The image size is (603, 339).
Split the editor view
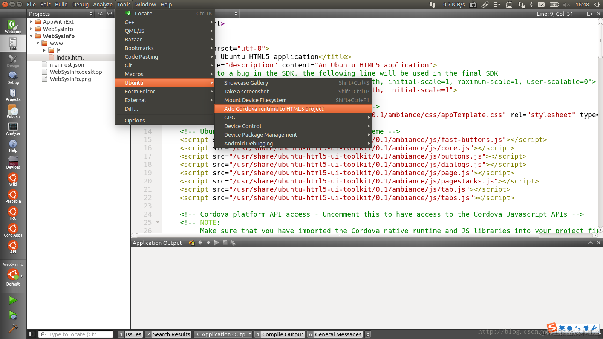coord(589,14)
